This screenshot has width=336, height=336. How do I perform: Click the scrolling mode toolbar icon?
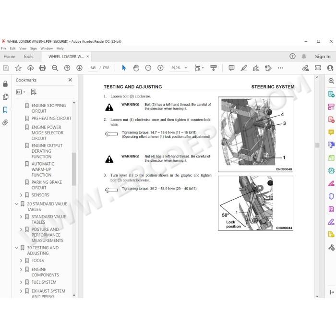[213, 68]
